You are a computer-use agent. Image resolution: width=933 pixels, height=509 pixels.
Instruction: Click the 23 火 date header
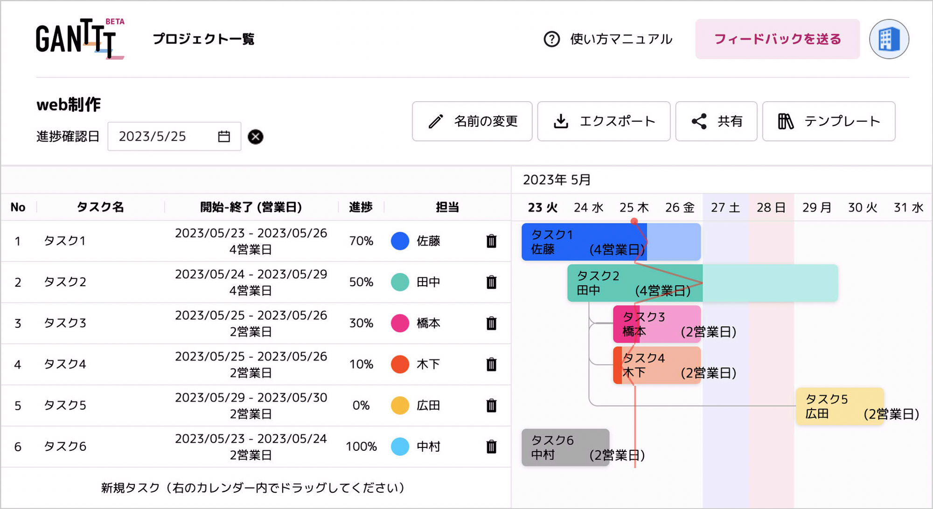pos(543,207)
